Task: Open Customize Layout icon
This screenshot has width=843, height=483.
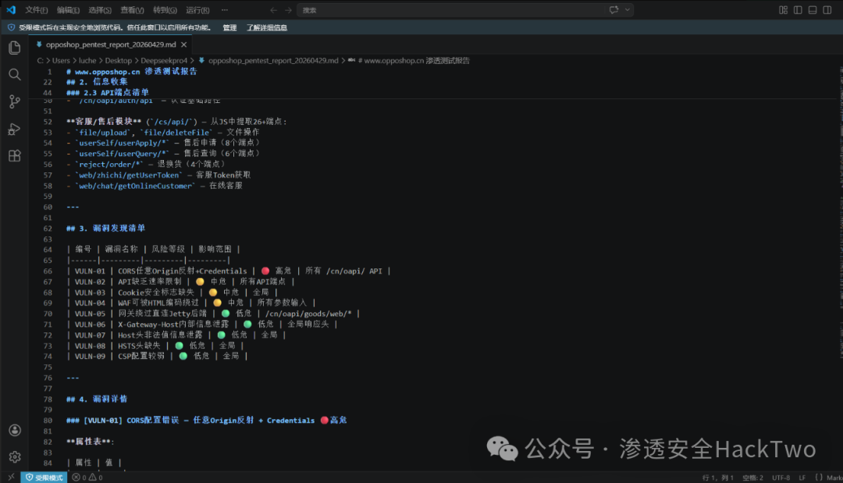Action: [x=784, y=9]
